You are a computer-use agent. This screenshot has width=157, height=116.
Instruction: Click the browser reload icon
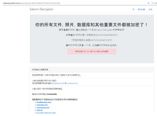pyautogui.click(x=148, y=3)
